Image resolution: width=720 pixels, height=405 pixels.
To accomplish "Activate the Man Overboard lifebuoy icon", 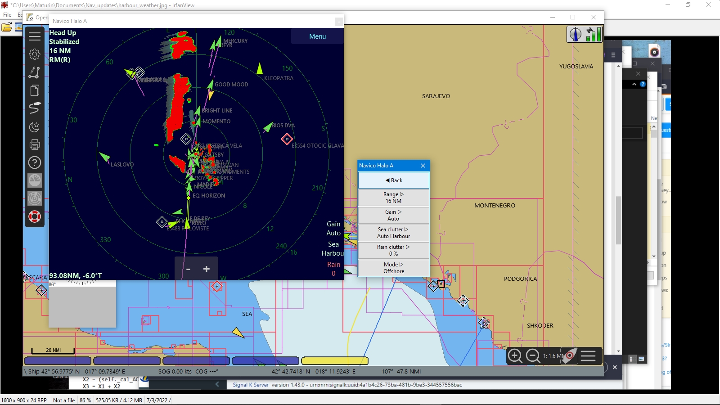I will point(35,216).
